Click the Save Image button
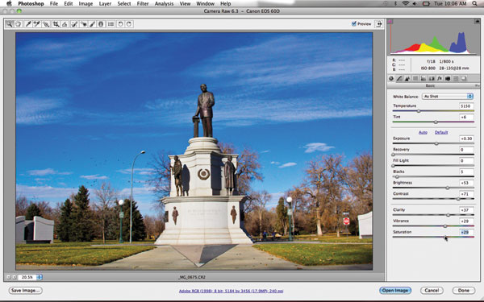This screenshot has height=302, width=484. pyautogui.click(x=25, y=290)
